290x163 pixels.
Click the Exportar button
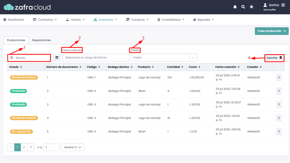274,58
